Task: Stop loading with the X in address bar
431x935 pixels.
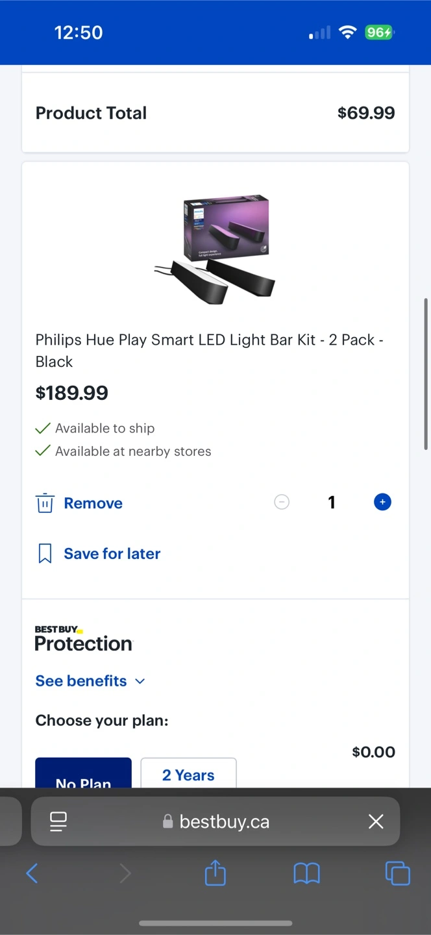Action: (x=376, y=821)
